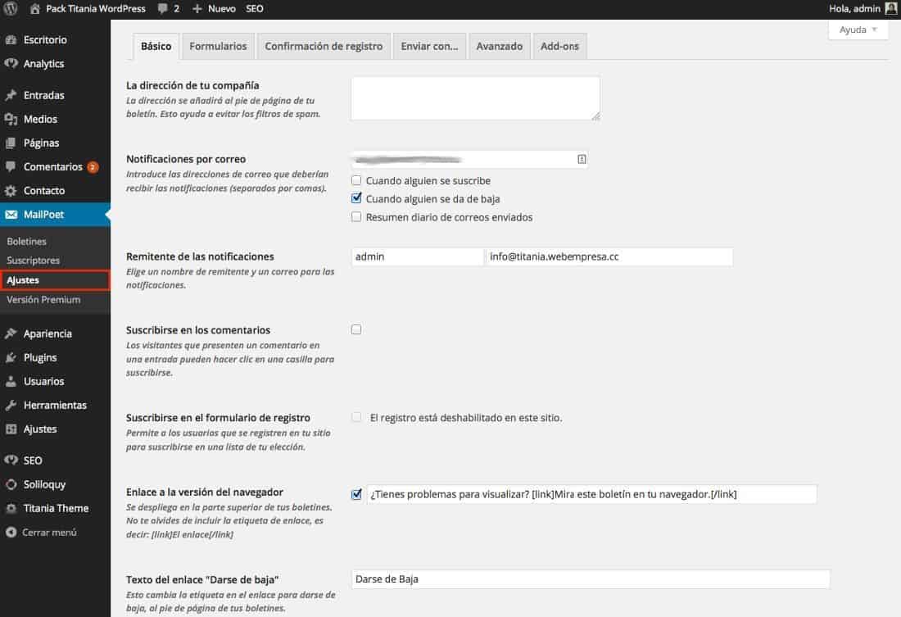The width and height of the screenshot is (901, 617).
Task: Click the sender name field containing admin
Action: pos(417,256)
